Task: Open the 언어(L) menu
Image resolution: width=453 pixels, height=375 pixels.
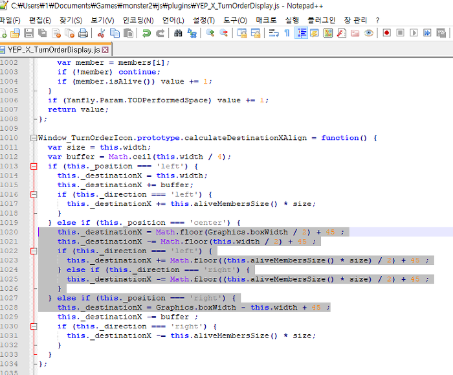Action: click(173, 20)
